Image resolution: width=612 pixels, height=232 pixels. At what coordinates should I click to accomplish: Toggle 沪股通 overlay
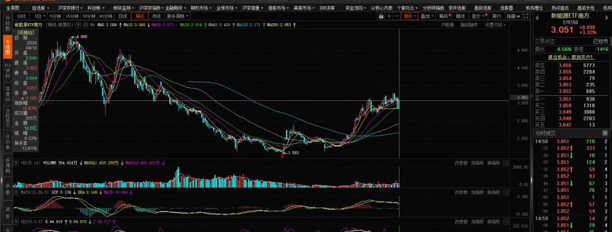click(x=447, y=24)
